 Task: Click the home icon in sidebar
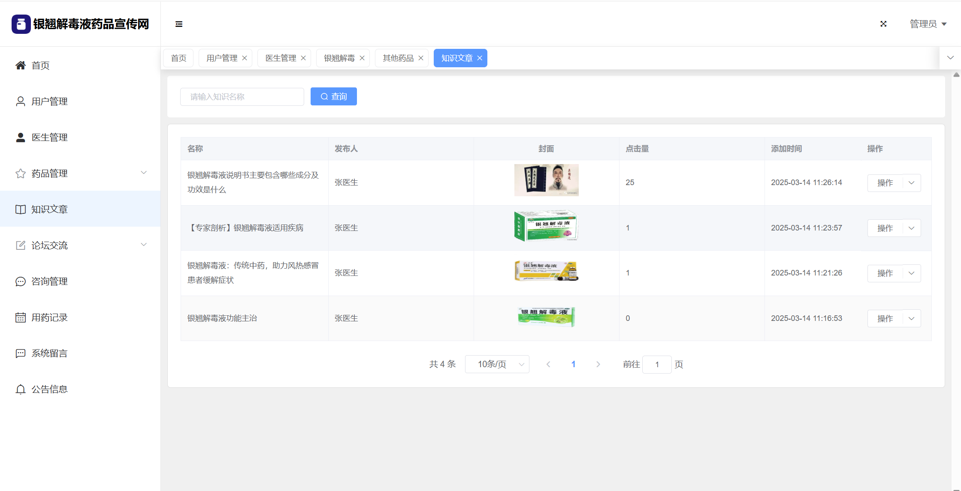tap(20, 66)
